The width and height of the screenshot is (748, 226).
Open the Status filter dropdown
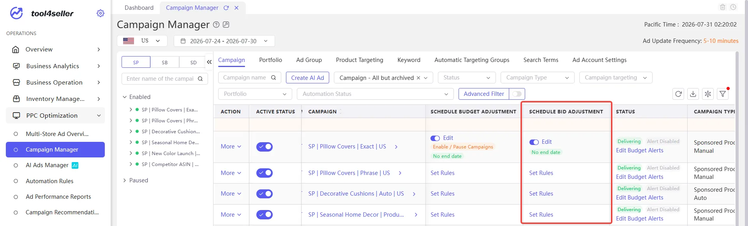click(x=467, y=78)
